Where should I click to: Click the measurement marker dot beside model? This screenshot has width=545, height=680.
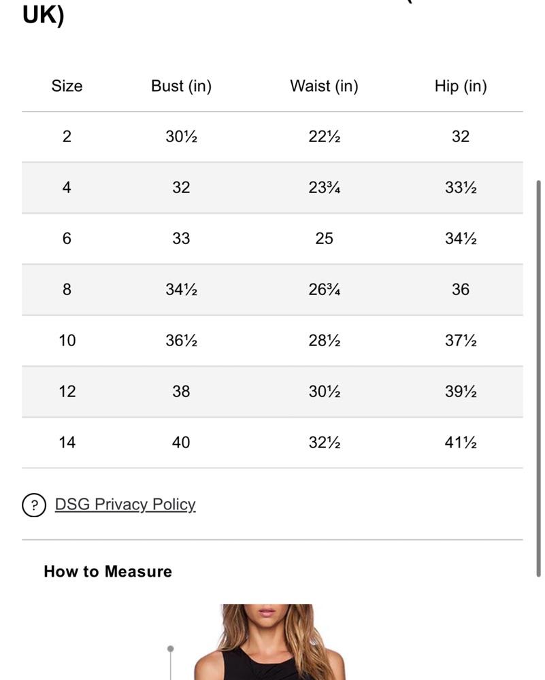171,649
